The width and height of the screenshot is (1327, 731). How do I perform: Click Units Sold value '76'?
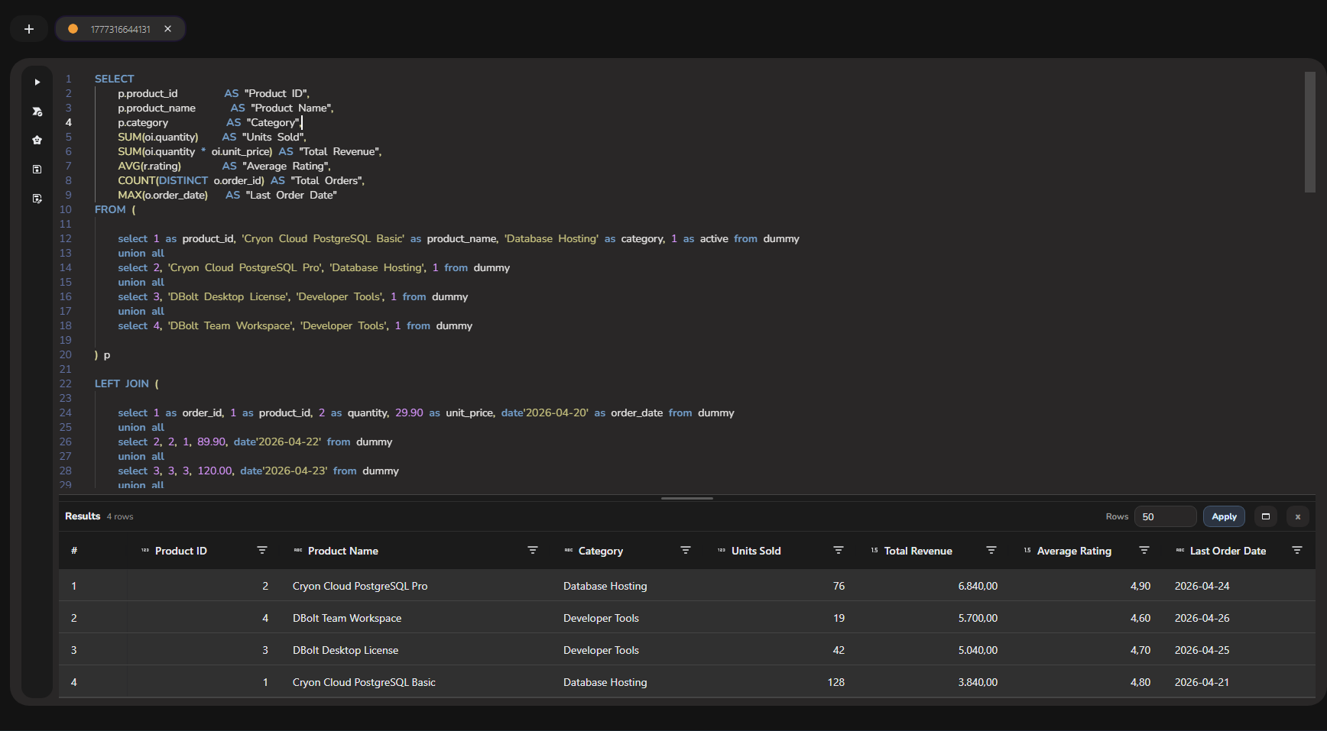(x=839, y=586)
